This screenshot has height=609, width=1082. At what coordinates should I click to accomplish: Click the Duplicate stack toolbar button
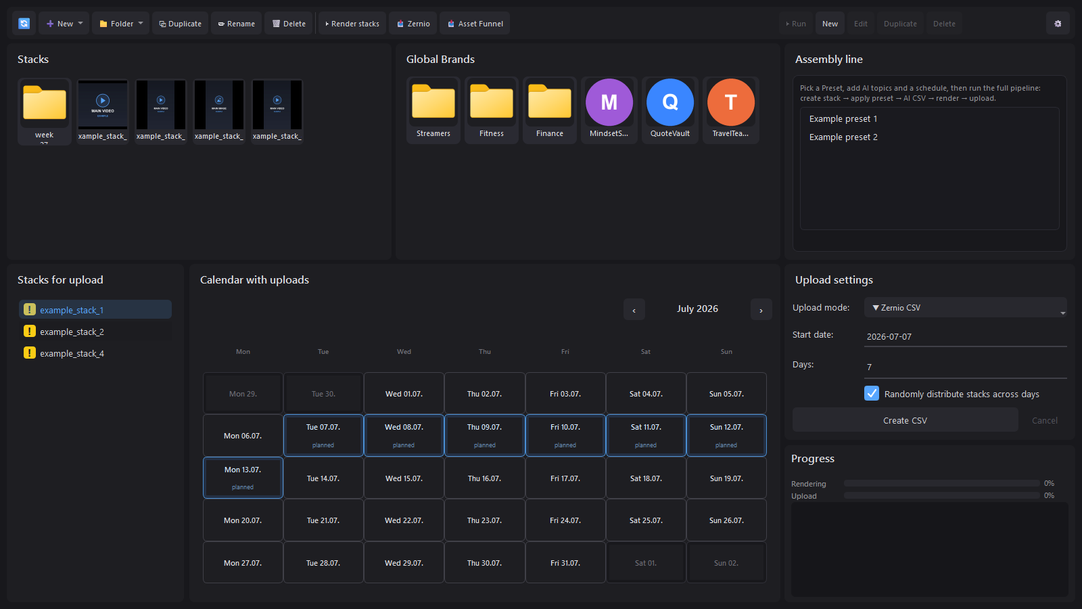[180, 24]
